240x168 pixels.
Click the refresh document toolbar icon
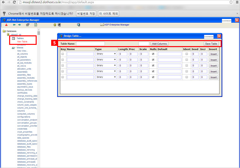[36, 25]
